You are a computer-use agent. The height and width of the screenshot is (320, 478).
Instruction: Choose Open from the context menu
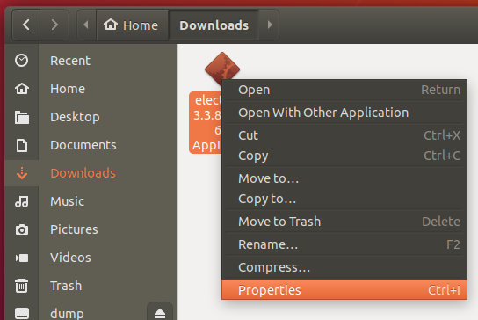tap(344, 90)
